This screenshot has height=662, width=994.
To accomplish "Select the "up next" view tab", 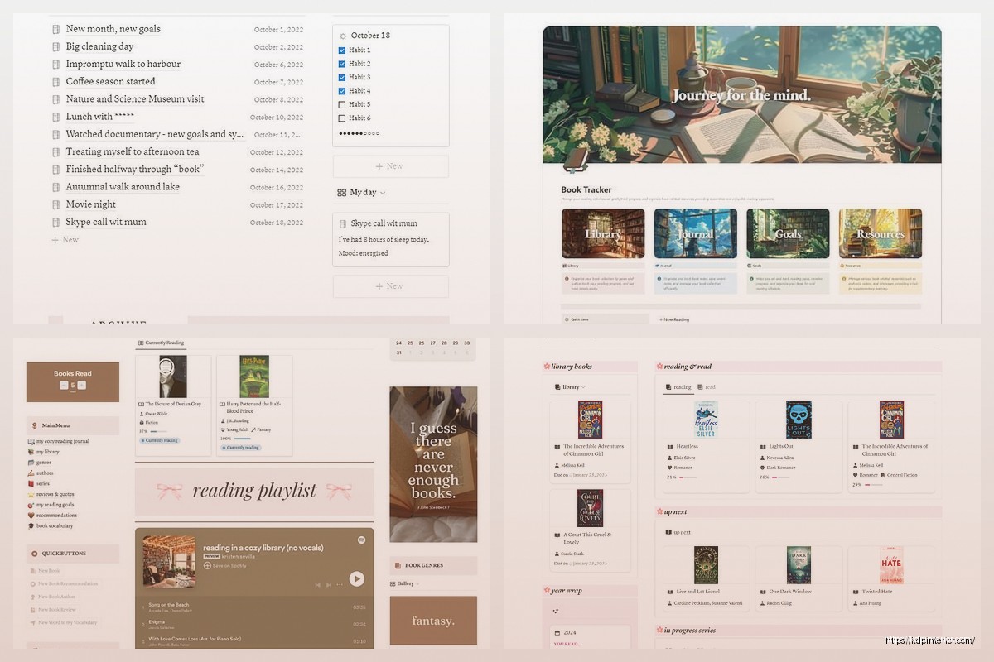I will [678, 533].
